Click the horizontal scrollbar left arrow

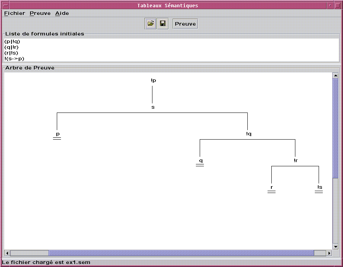[7, 253]
